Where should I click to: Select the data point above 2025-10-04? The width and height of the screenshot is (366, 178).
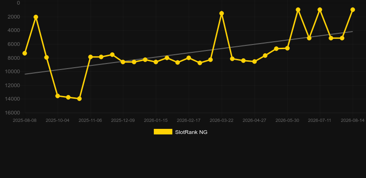57,96
